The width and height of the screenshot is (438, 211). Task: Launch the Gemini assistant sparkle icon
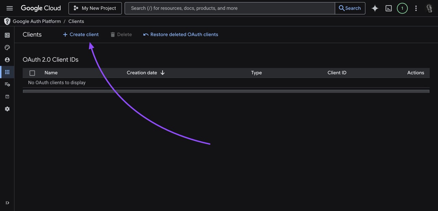pos(375,8)
